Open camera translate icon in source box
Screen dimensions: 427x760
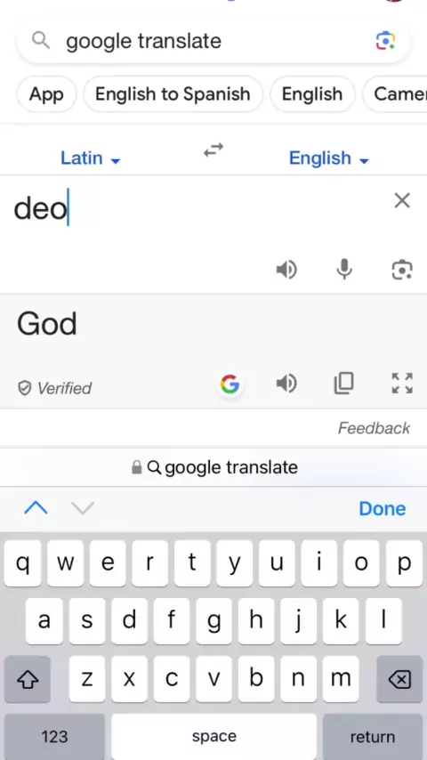coord(402,270)
